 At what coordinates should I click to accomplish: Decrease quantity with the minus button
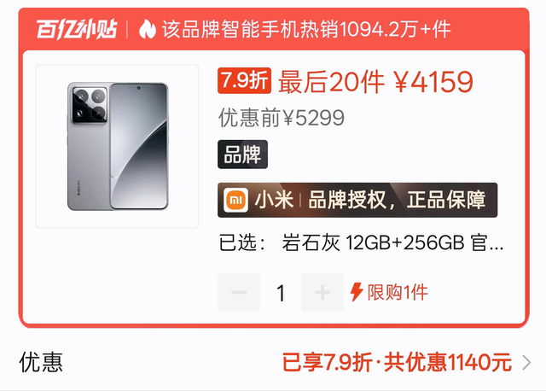point(239,292)
